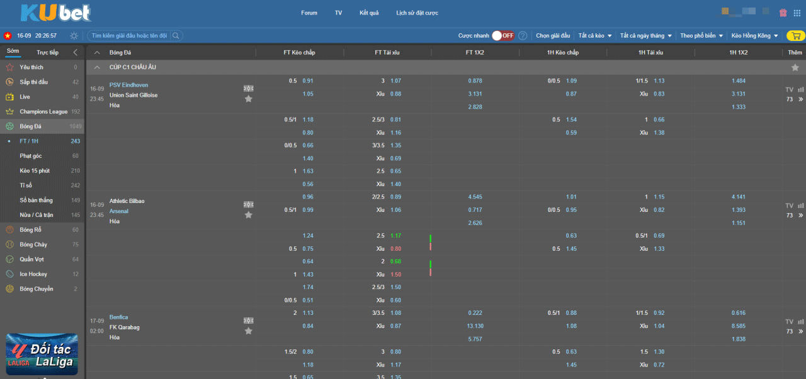
Task: Open Kết quả in top menu
Action: click(x=369, y=13)
